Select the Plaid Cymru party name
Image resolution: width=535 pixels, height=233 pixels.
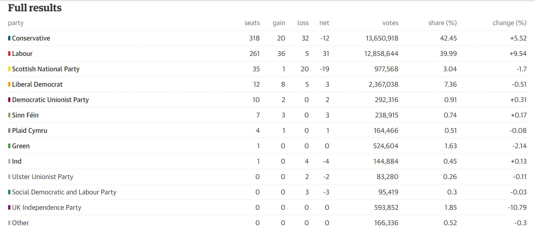(x=30, y=131)
